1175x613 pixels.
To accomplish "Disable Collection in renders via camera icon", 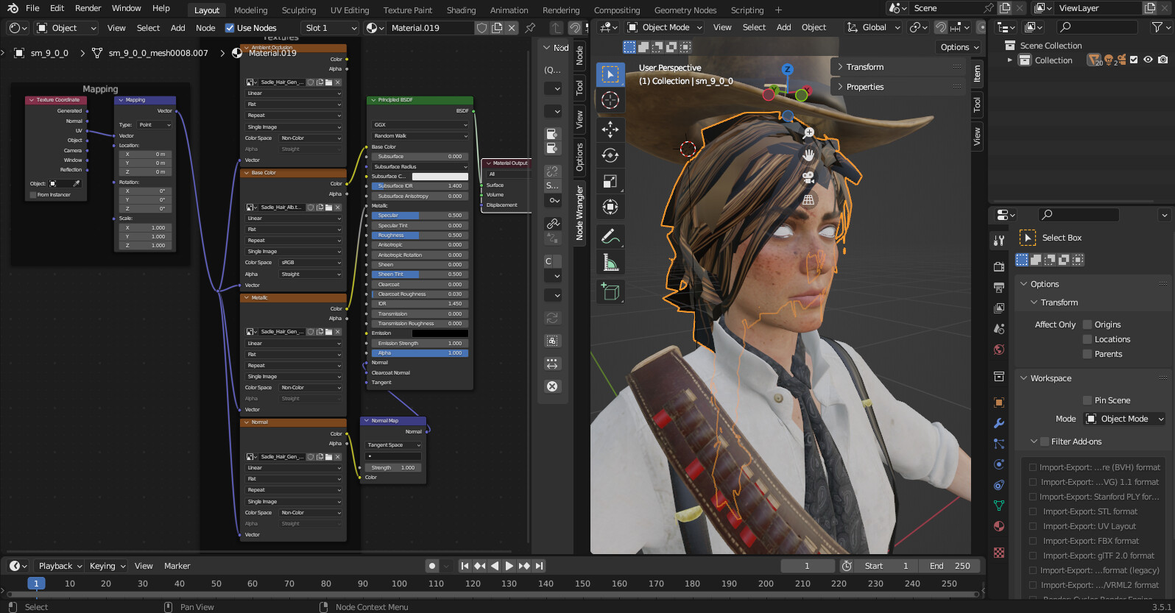I will [x=1162, y=60].
